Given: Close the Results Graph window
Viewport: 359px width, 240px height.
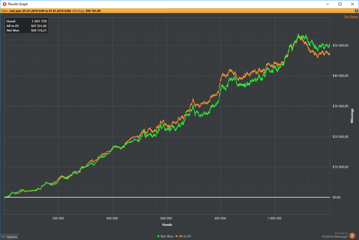Looking at the screenshot, I should [x=352, y=4].
